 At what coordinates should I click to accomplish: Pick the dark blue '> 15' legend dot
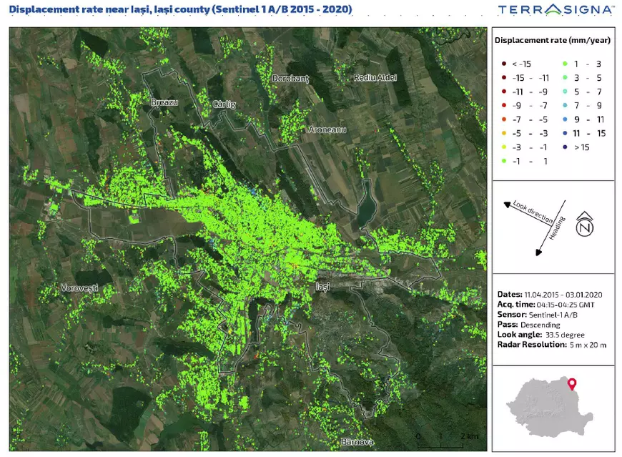tap(566, 147)
